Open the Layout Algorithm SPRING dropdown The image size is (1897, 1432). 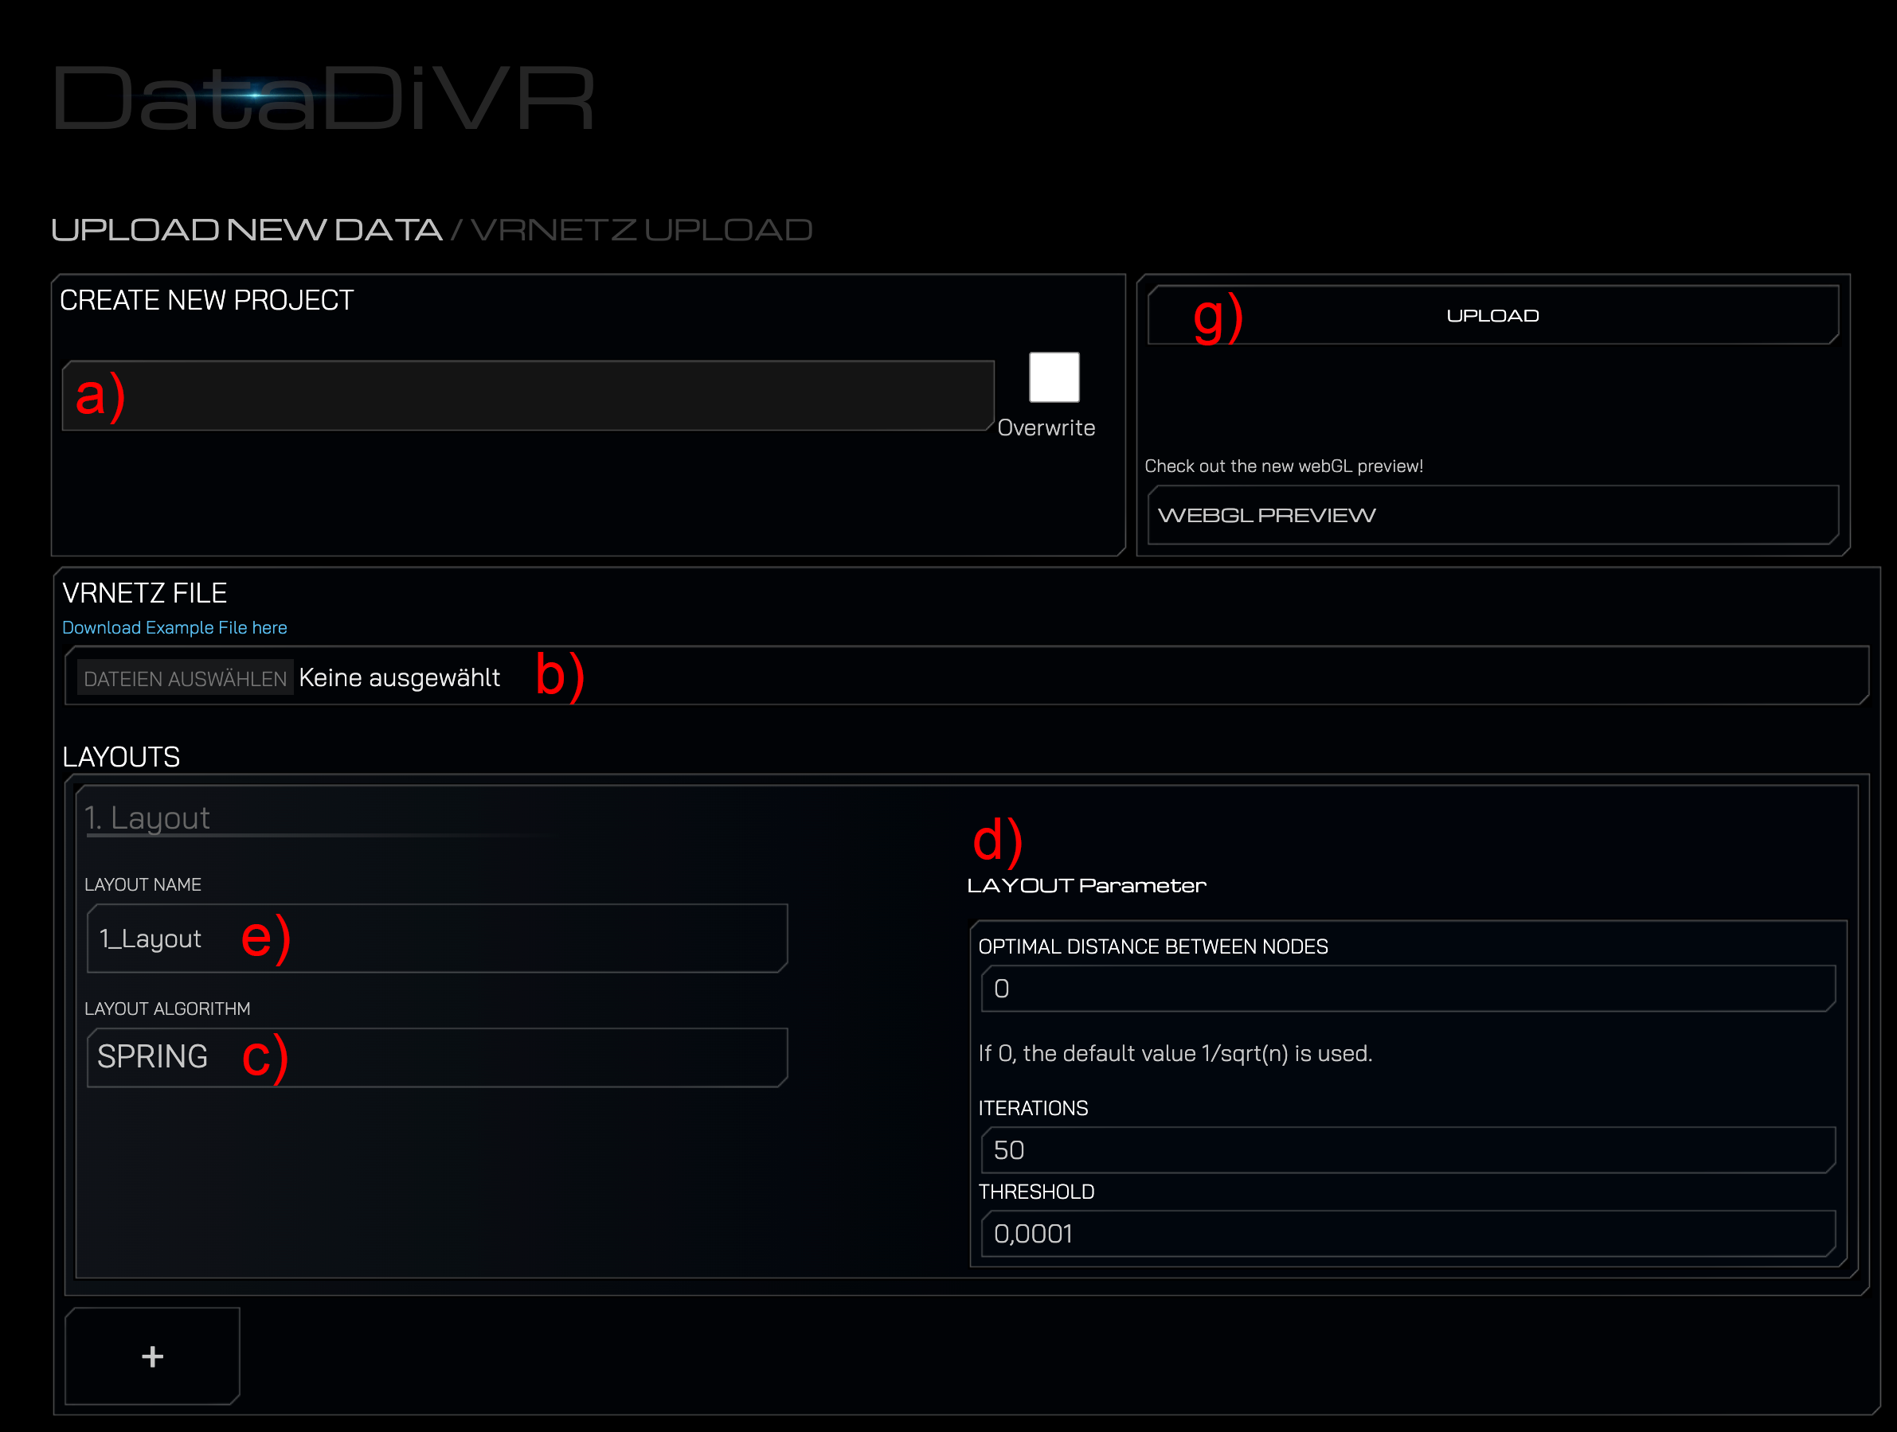click(437, 1058)
